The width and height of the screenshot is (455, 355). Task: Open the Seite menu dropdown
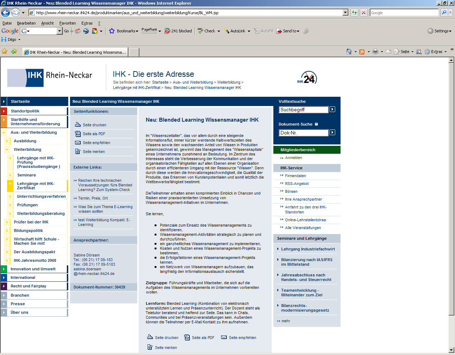click(412, 52)
